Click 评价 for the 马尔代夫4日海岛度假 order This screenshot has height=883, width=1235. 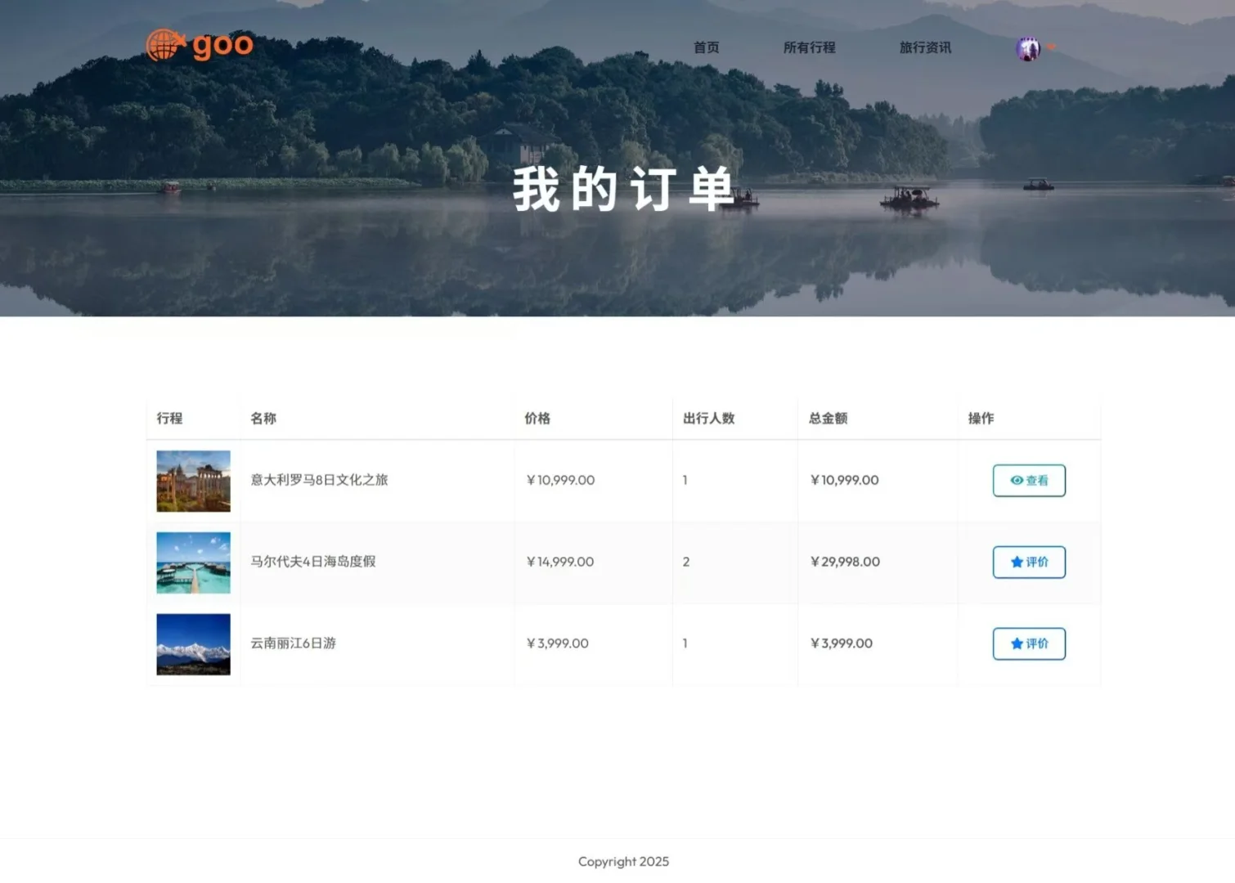click(1028, 562)
